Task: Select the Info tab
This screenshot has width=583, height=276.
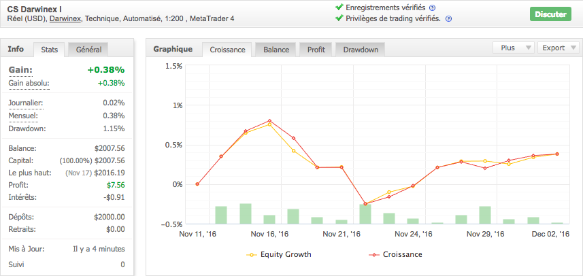Action: 16,49
